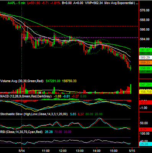
Task: Select the 547,291 volume value tag
Action: (x=145, y=85)
